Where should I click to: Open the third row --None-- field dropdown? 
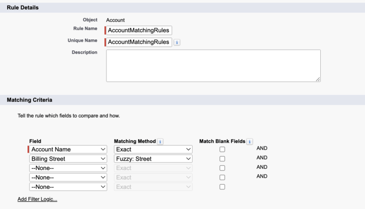click(68, 168)
